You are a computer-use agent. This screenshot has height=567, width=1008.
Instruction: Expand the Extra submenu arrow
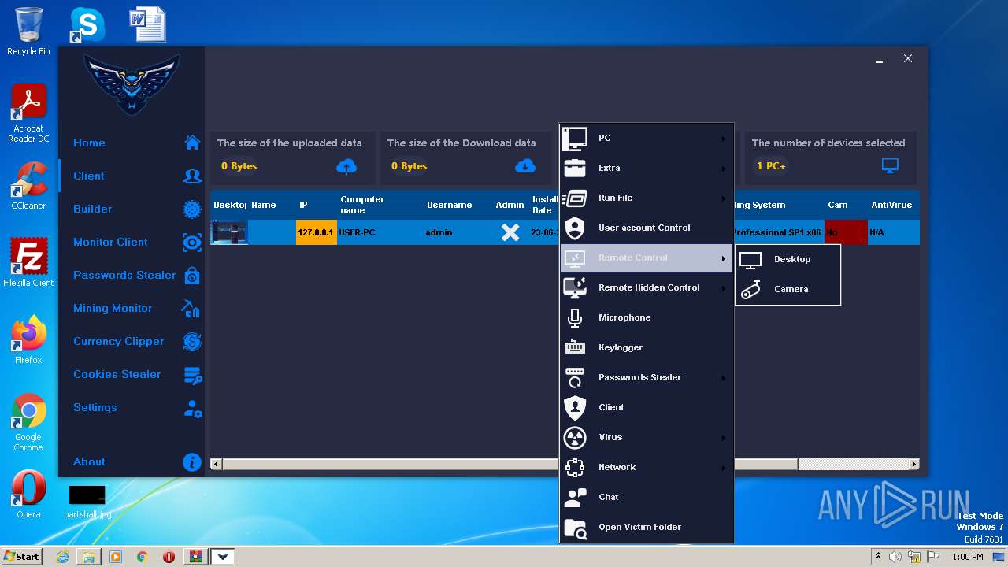tap(723, 169)
